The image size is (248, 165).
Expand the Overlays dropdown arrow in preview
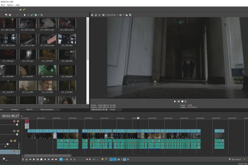123,15
